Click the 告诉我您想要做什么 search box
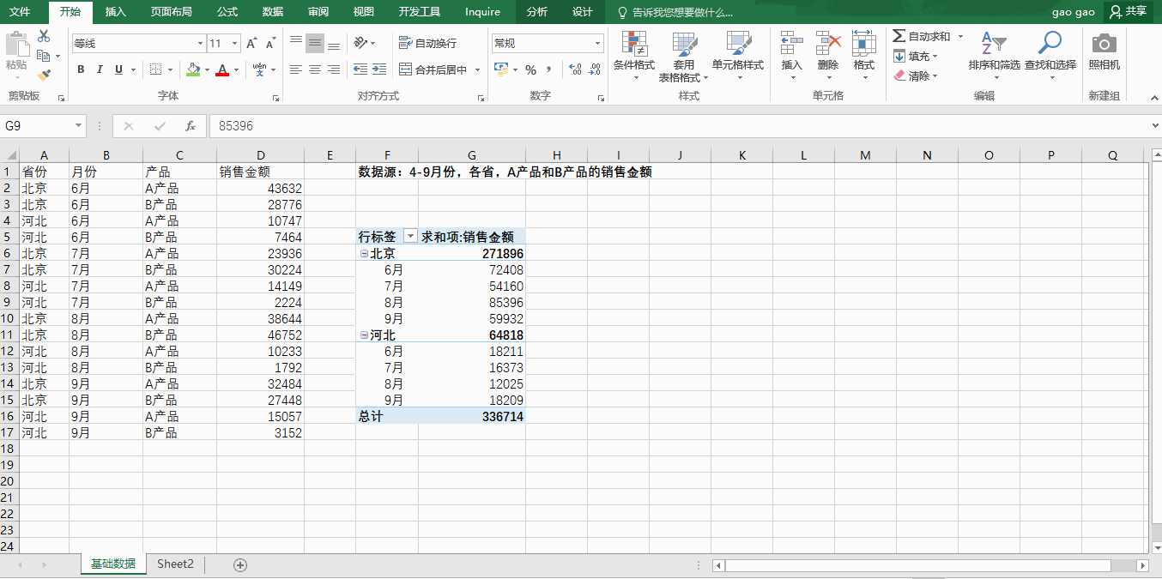This screenshot has width=1162, height=579. tap(675, 12)
